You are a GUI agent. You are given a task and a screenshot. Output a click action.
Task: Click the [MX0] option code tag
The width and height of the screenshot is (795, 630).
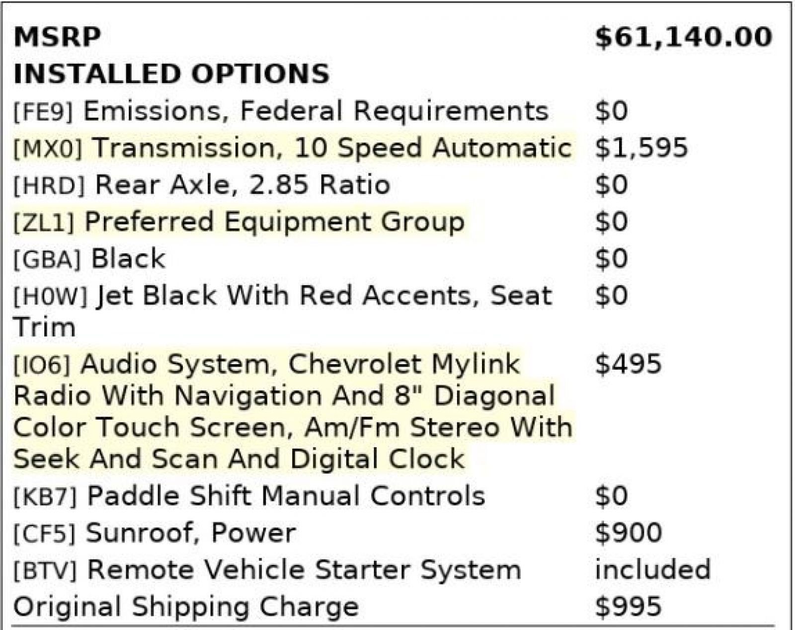(x=48, y=149)
